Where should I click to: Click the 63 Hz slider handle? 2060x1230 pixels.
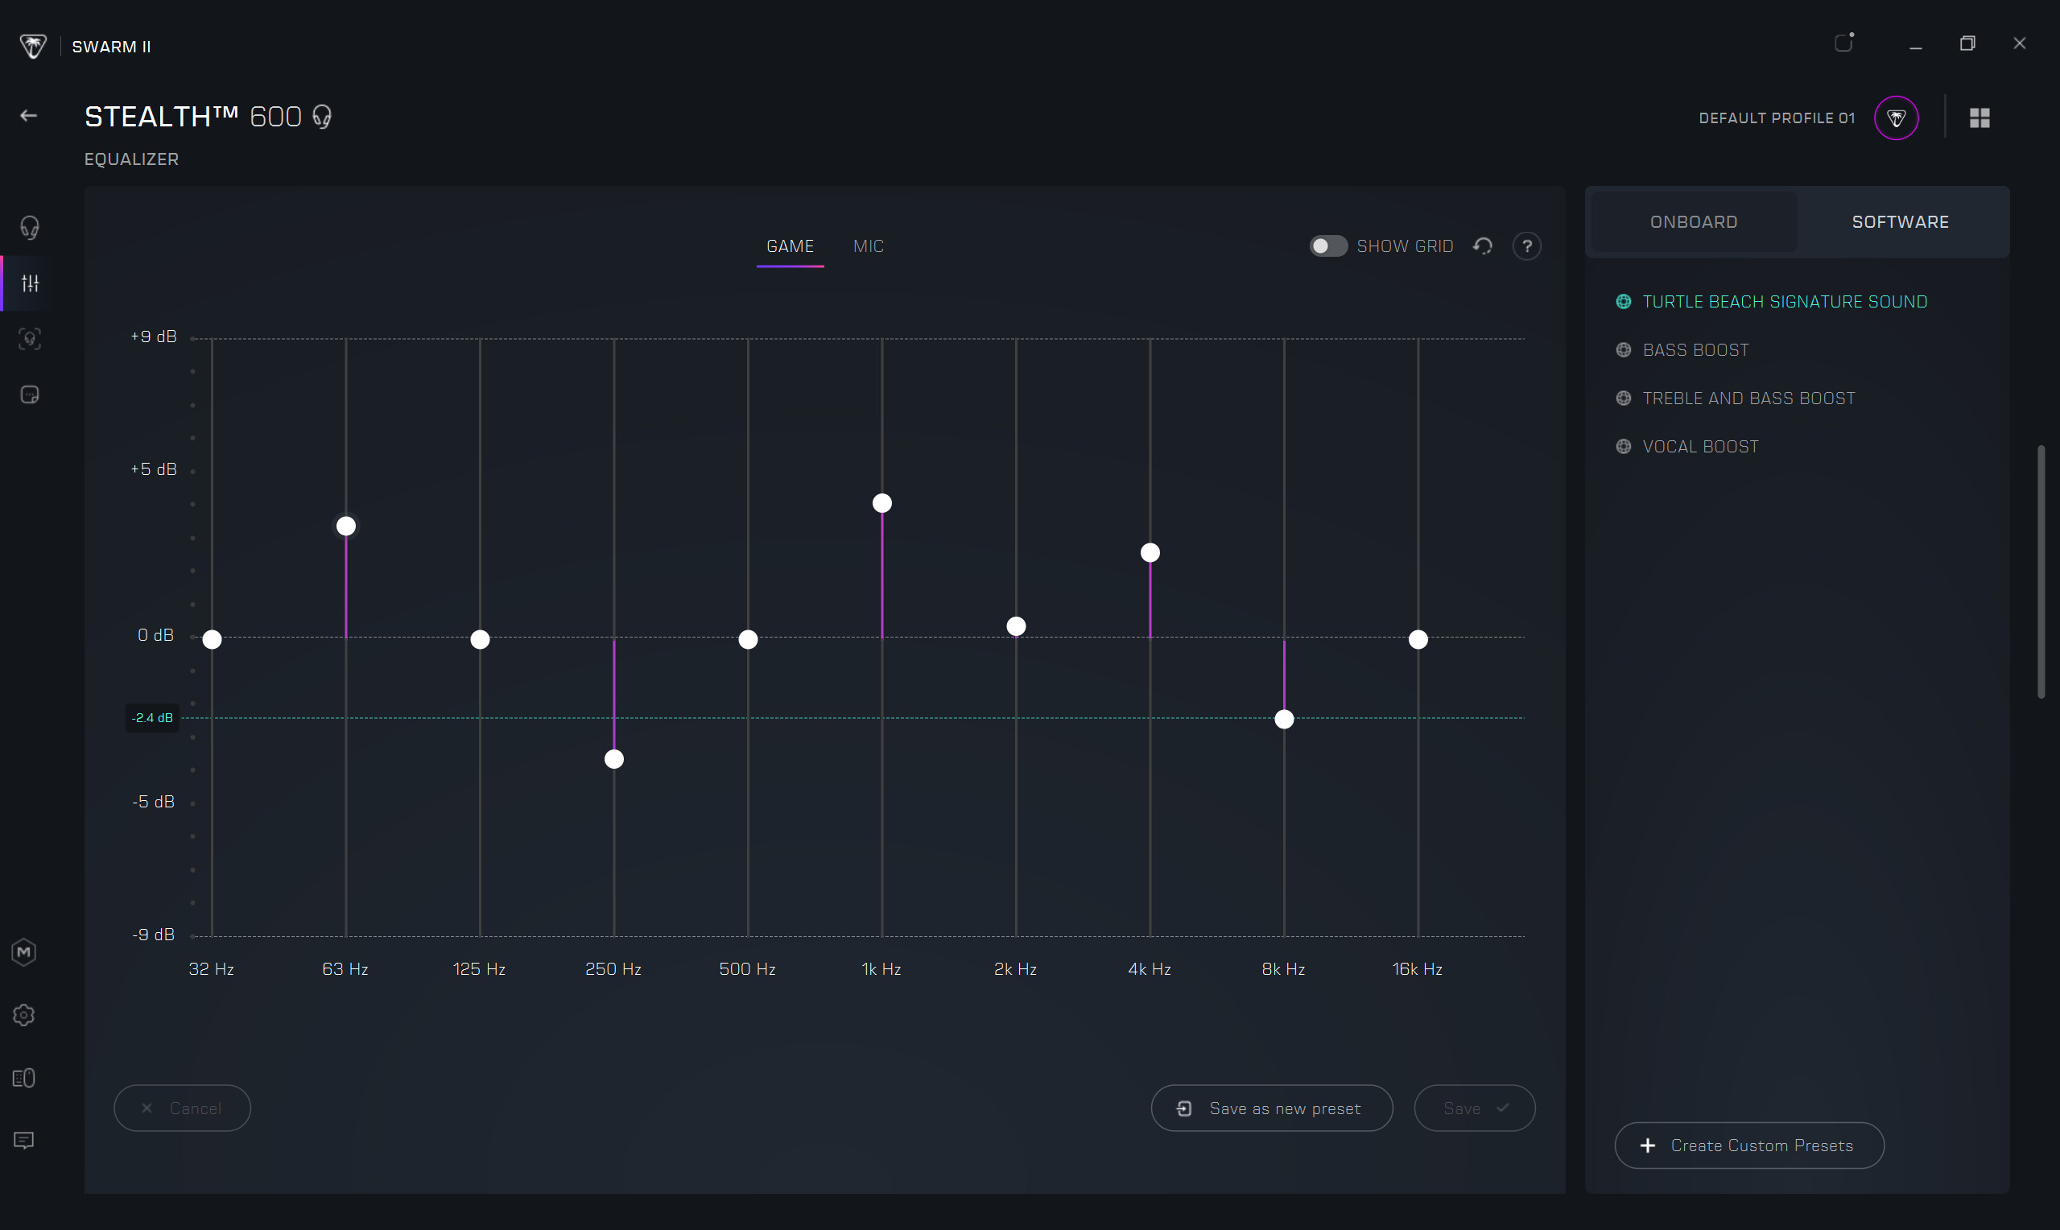point(346,526)
